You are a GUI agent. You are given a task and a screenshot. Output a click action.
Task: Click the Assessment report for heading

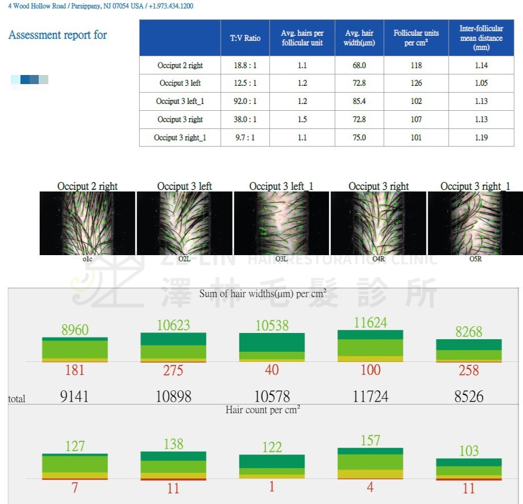(57, 35)
